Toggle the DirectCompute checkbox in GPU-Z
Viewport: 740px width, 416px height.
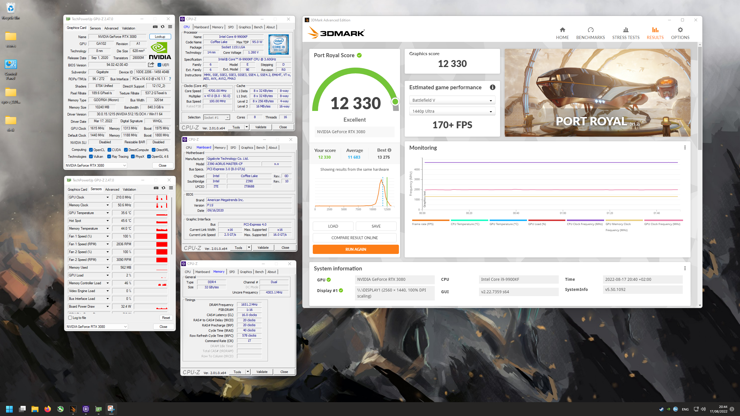click(x=126, y=150)
